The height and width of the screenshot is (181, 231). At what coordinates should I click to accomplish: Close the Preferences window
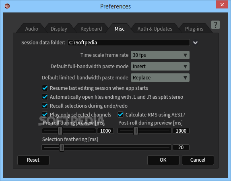point(222,4)
